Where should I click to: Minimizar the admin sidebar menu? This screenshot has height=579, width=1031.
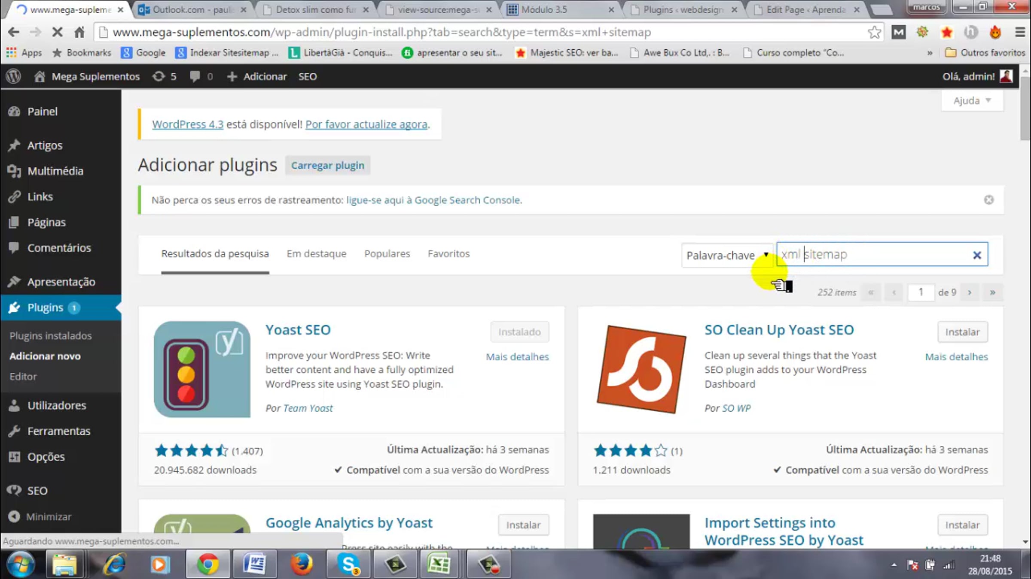48,517
